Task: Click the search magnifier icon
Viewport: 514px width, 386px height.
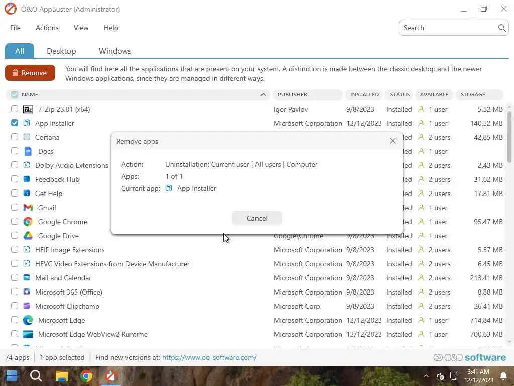Action: click(x=501, y=28)
